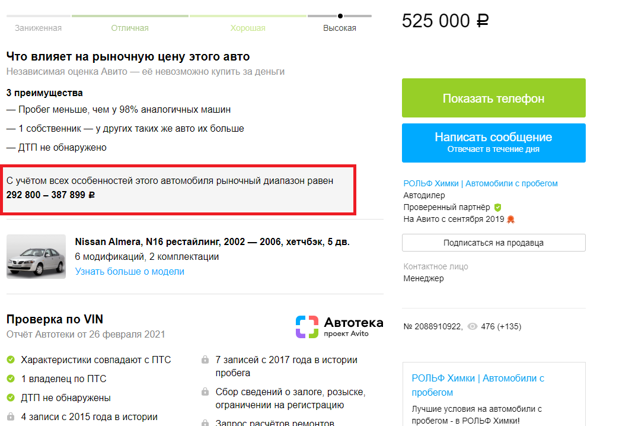The height and width of the screenshot is (426, 632).
Task: Click the Nissan Almera N16 model title
Action: pyautogui.click(x=212, y=241)
